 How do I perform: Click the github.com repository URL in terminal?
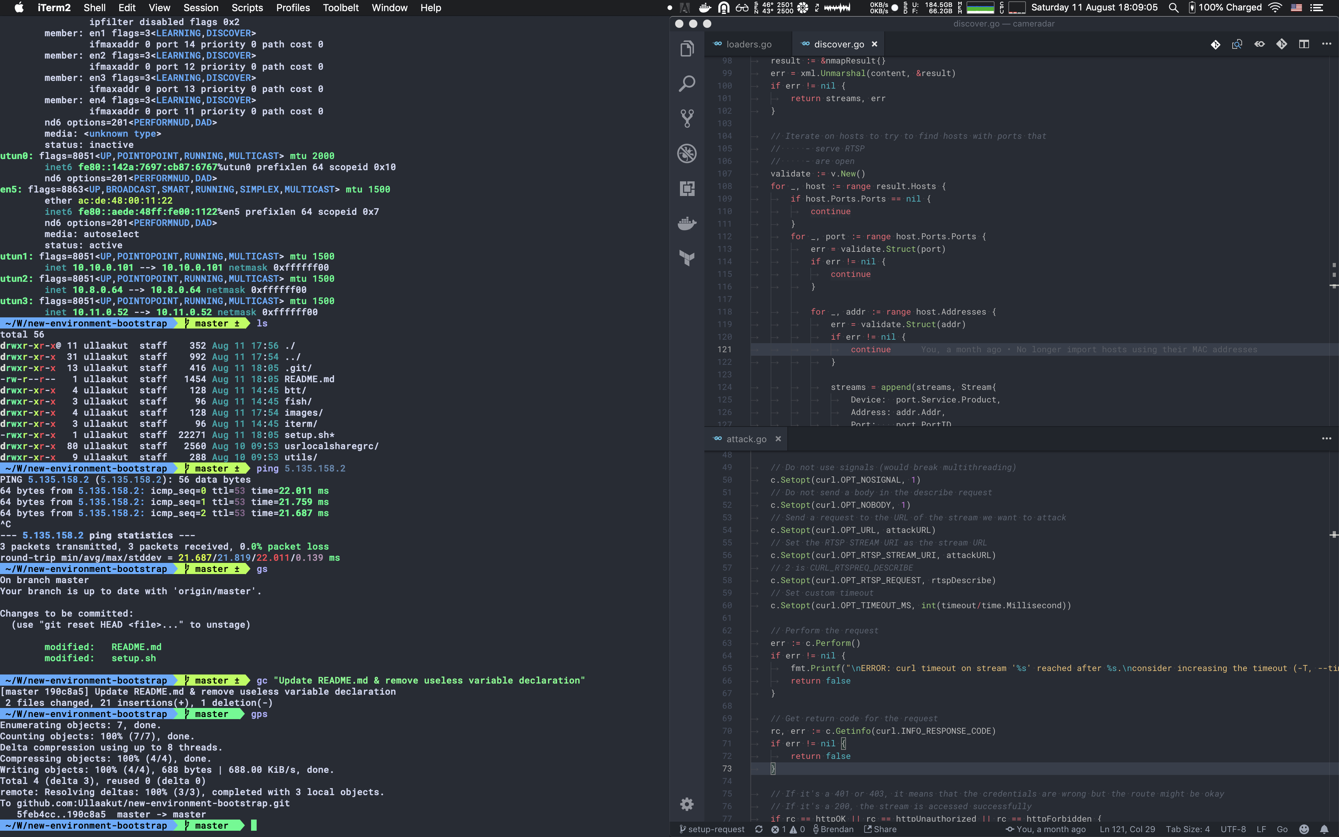coord(153,803)
